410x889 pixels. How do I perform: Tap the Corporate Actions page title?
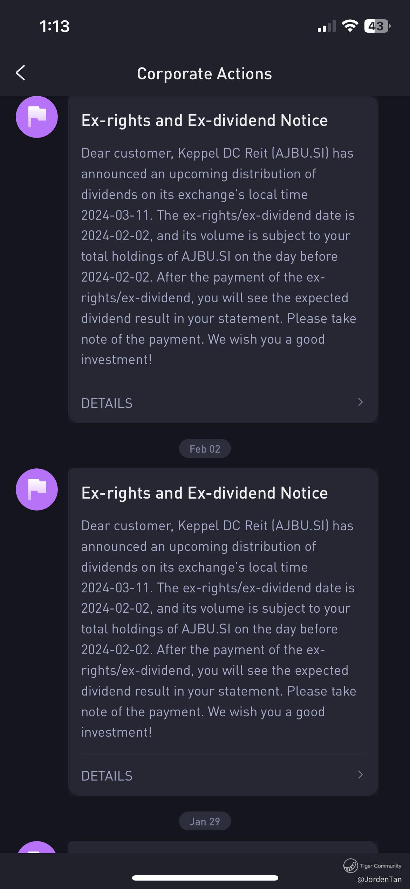[205, 74]
